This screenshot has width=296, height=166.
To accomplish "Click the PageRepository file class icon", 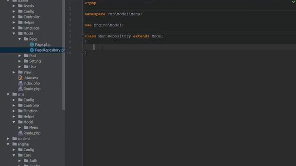I will coord(32,50).
